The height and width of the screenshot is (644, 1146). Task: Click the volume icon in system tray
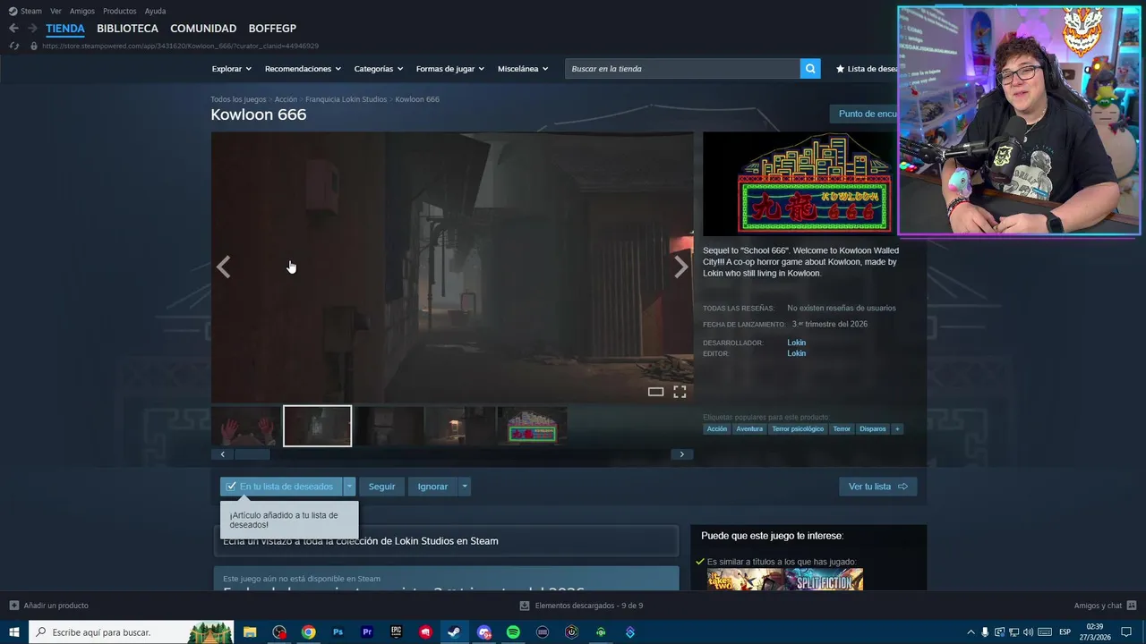[x=1028, y=632]
